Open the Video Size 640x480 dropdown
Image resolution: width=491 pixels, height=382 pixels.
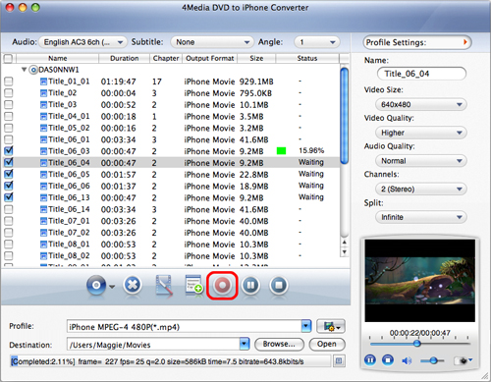point(421,105)
